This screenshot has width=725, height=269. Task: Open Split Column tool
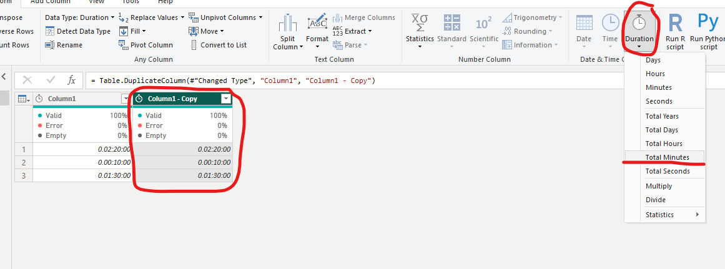[x=288, y=31]
